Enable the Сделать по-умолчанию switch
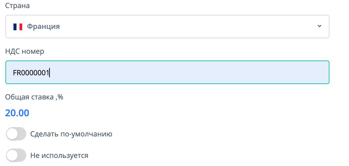This screenshot has height=166, width=349. [16, 134]
